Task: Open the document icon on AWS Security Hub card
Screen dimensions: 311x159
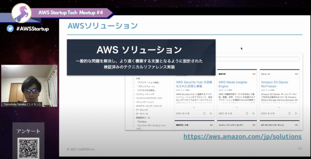Action: click(x=204, y=113)
